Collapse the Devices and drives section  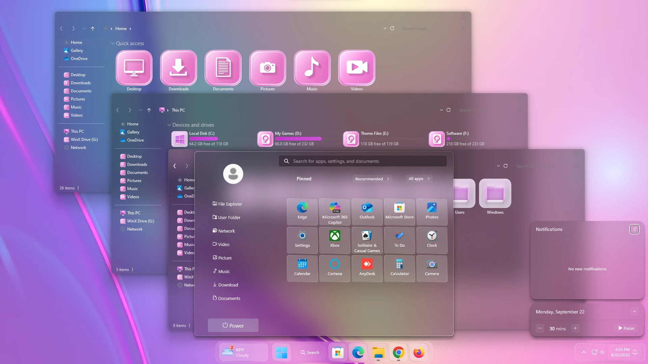click(169, 125)
